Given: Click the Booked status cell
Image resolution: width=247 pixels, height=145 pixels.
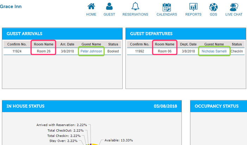Looking at the screenshot, I should pos(113,51).
